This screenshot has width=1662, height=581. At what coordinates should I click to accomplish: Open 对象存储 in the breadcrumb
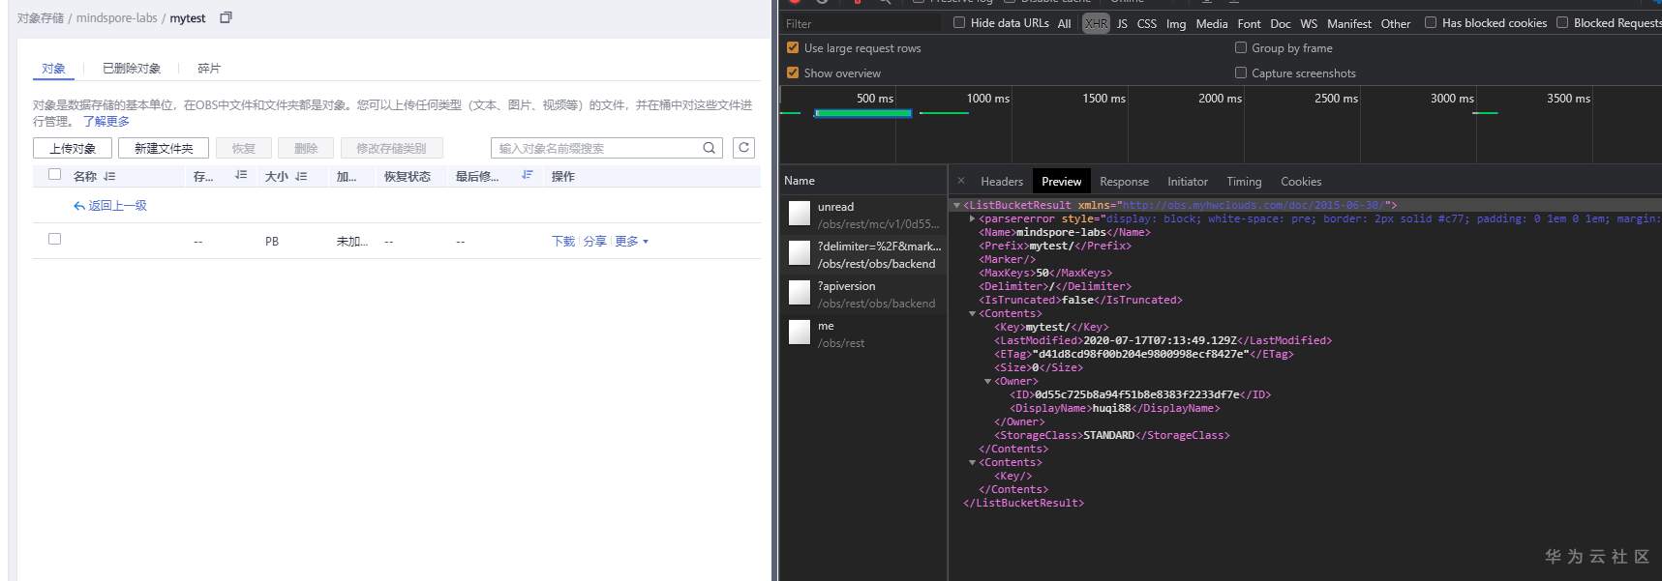(x=41, y=17)
